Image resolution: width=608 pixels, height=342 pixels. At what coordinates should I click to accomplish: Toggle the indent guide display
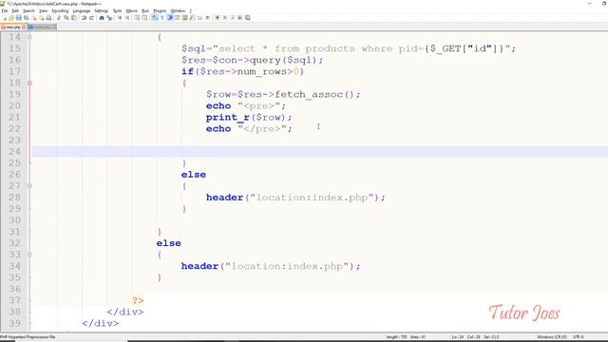(x=170, y=18)
